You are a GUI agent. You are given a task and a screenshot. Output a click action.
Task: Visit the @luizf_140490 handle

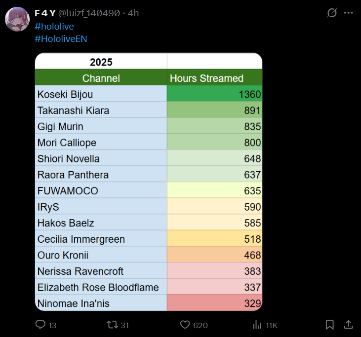pos(90,13)
